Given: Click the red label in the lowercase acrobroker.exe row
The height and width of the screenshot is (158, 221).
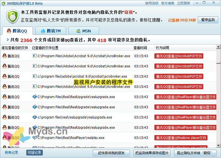Looking at the screenshot, I should [x=179, y=76].
